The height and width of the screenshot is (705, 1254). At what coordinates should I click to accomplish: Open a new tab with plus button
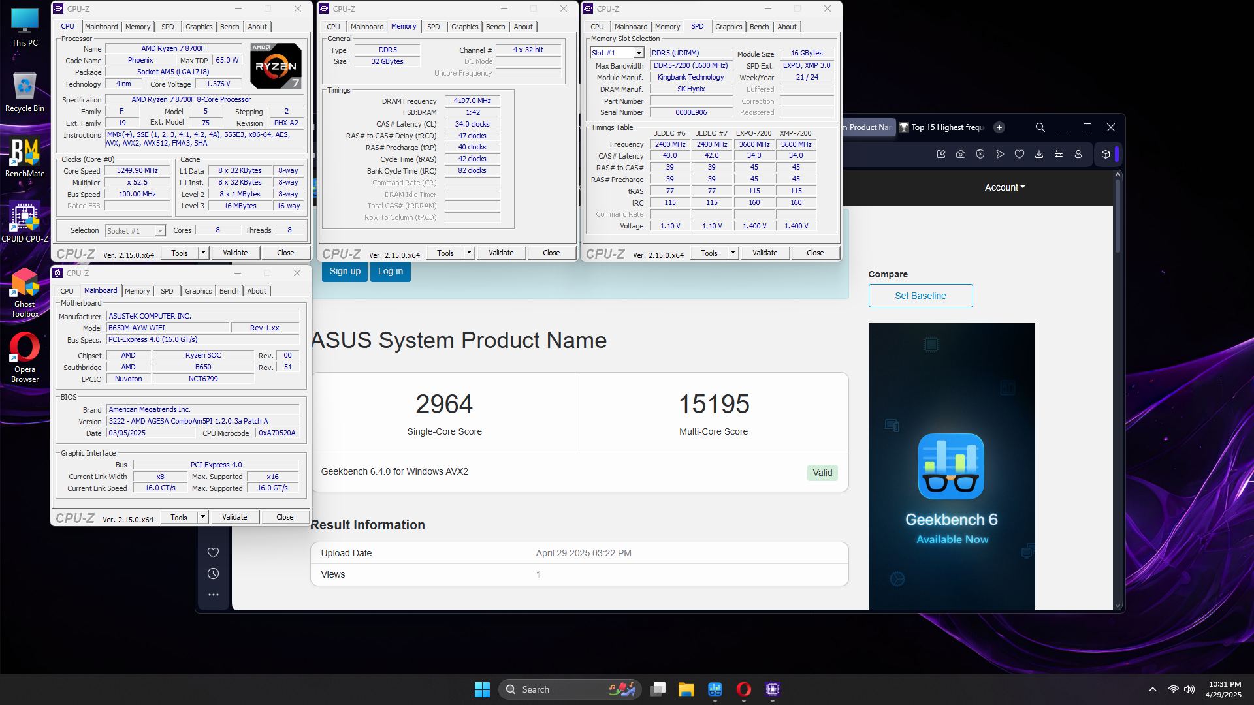(999, 127)
